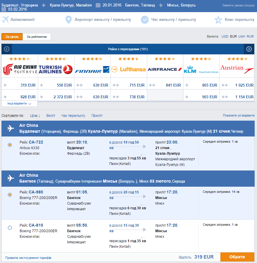Expand the Інші варіанти dropdown
Image resolution: width=257 pixels, height=263 pixels.
pyautogui.click(x=19, y=104)
